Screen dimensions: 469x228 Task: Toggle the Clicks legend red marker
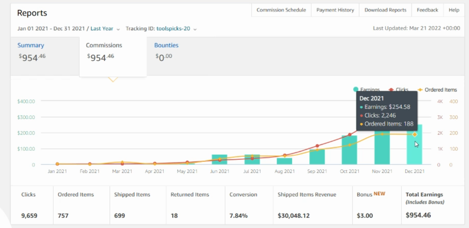tap(392, 90)
